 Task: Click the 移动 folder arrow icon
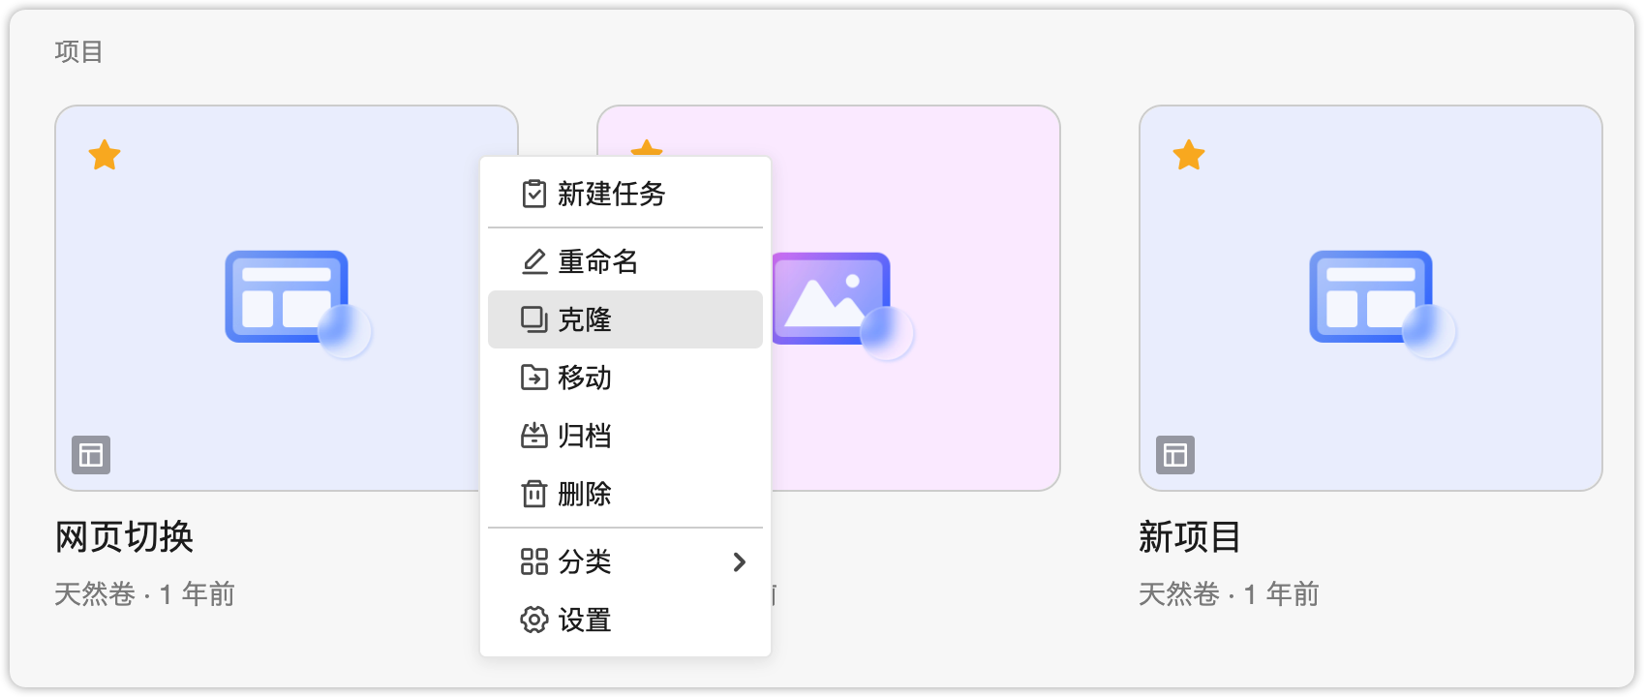[533, 378]
